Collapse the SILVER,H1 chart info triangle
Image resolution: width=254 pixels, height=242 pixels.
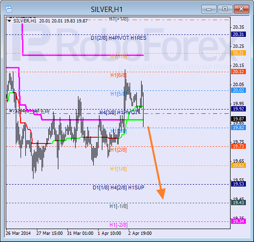click(10, 21)
